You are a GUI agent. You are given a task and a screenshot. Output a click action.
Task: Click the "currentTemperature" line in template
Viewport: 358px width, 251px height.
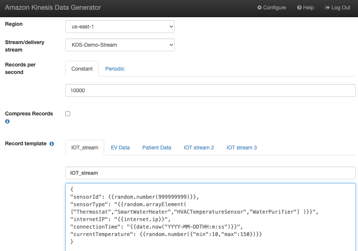pyautogui.click(x=166, y=234)
